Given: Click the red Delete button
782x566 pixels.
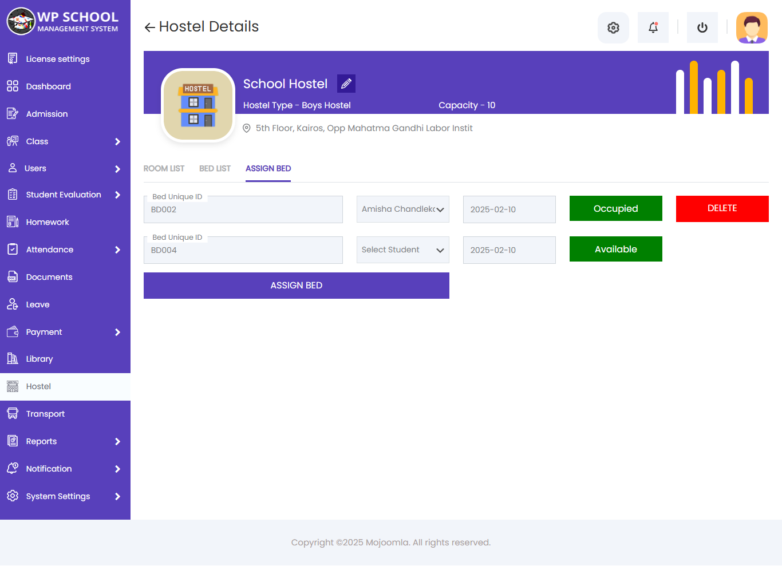Looking at the screenshot, I should click(x=722, y=208).
